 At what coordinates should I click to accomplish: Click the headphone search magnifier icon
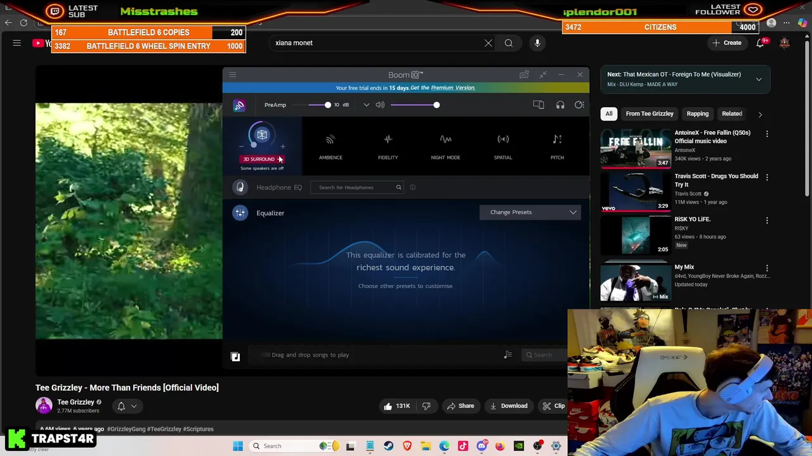click(x=398, y=187)
